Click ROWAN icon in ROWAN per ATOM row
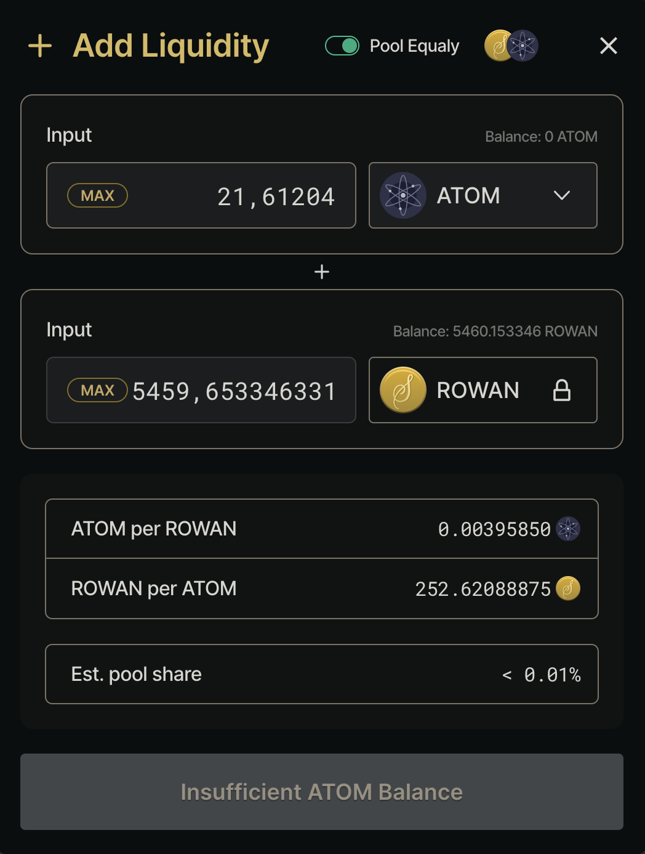 (x=568, y=588)
